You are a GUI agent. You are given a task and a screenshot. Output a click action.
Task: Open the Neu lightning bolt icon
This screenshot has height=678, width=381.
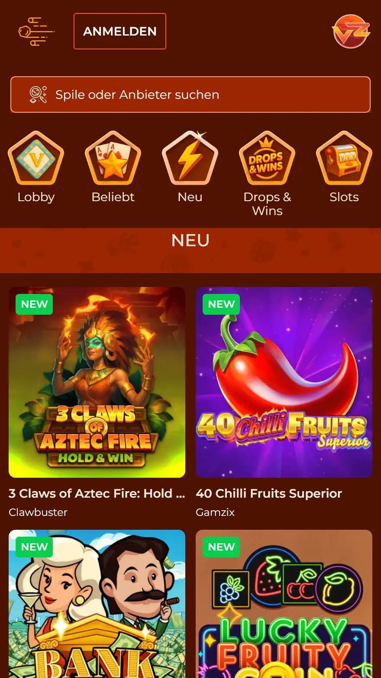(190, 158)
